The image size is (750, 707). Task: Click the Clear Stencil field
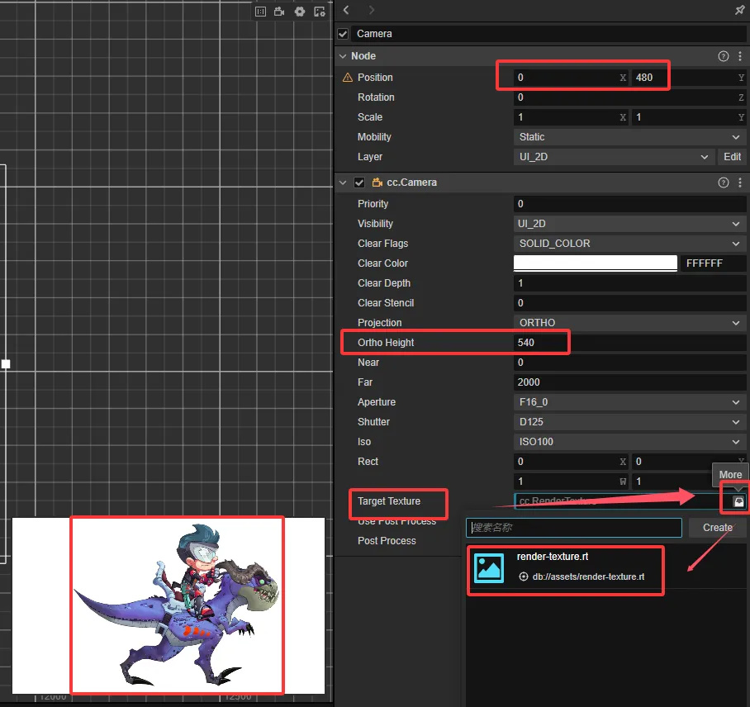pos(629,303)
